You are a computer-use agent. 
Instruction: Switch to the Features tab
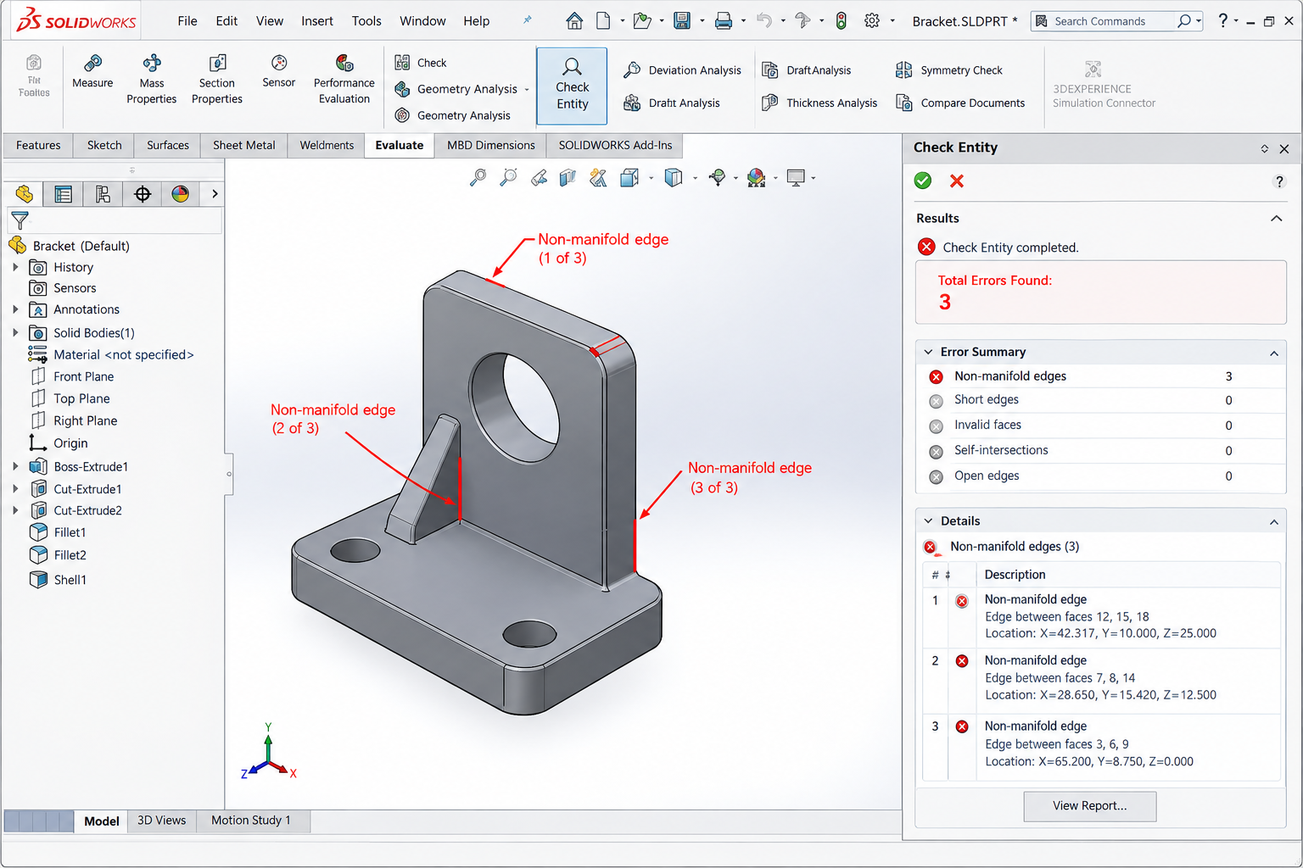(x=38, y=145)
